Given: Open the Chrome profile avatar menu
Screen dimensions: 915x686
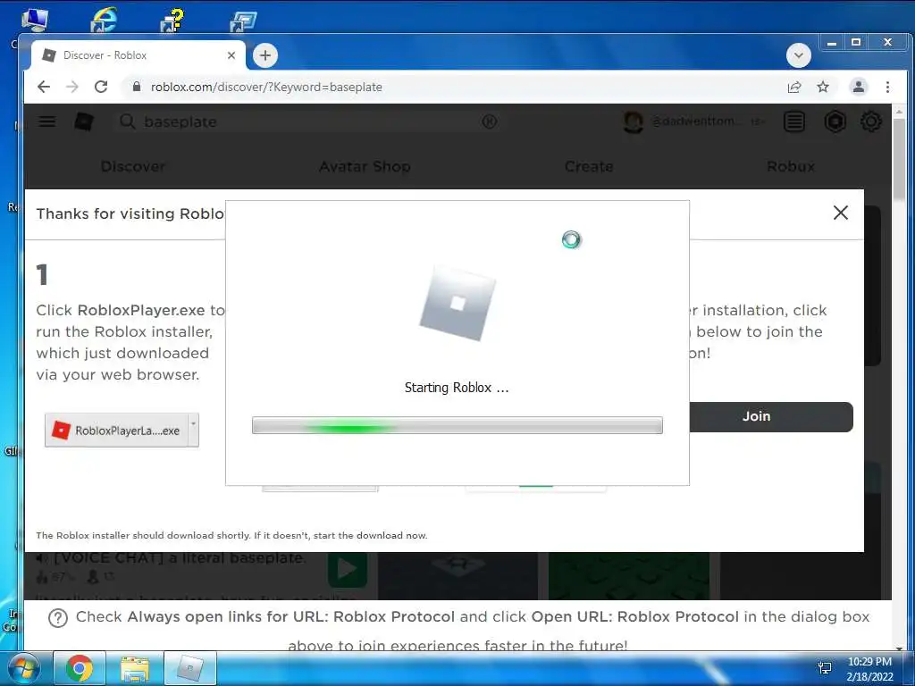Looking at the screenshot, I should coord(859,87).
